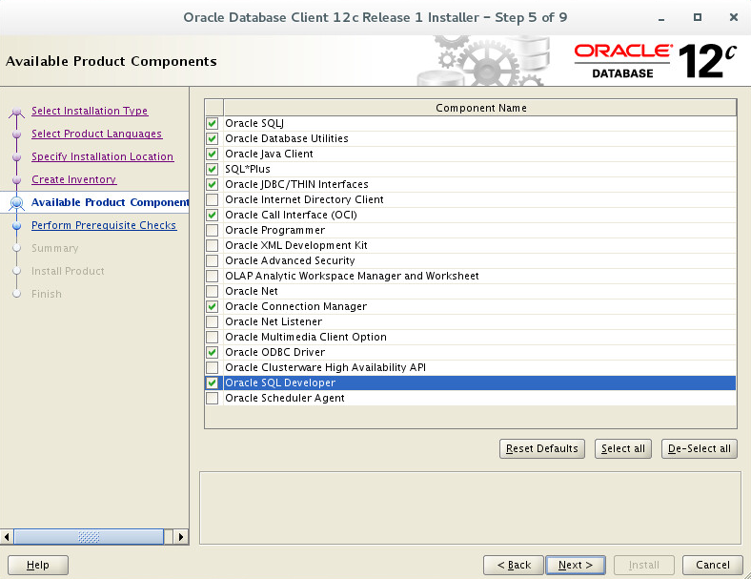751x579 pixels.
Task: Uncheck Oracle Connection Manager checkbox
Action: [x=213, y=306]
